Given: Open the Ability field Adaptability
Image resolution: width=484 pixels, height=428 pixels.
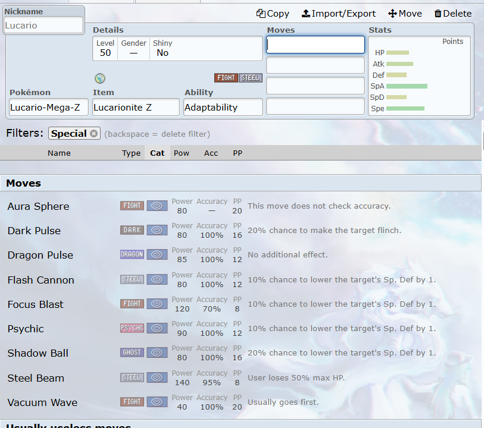Looking at the screenshot, I should tap(223, 107).
